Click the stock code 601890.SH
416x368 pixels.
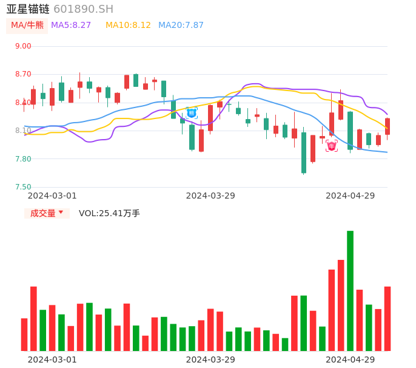pos(83,9)
